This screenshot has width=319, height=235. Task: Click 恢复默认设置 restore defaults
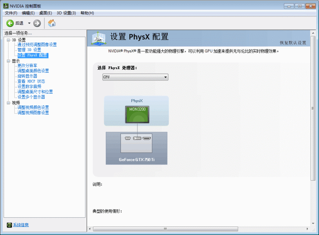click(293, 43)
